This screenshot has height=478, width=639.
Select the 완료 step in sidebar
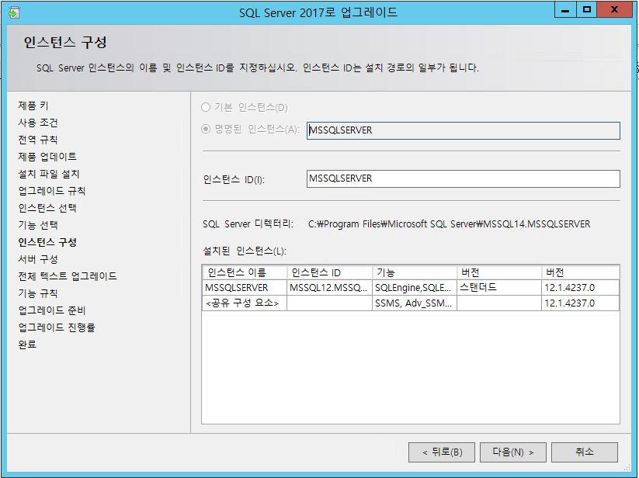click(x=27, y=345)
